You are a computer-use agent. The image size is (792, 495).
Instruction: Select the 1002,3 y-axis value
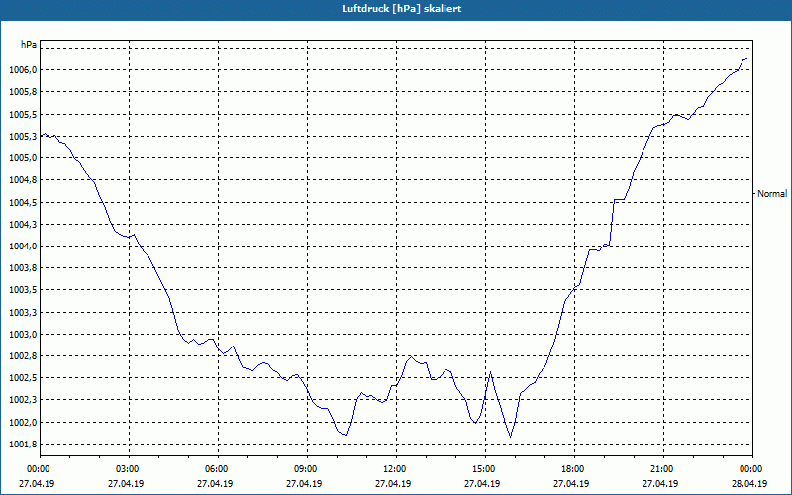23,401
